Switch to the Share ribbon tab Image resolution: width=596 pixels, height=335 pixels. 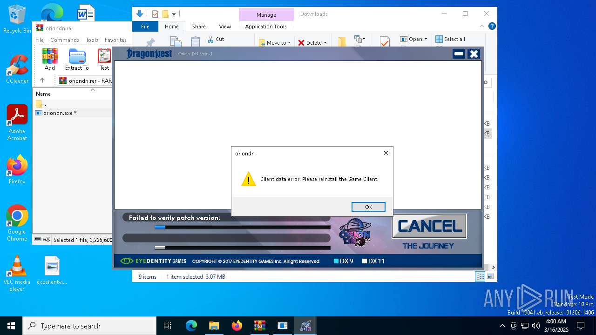tap(199, 27)
